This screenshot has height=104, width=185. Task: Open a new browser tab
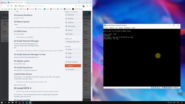coord(28,2)
